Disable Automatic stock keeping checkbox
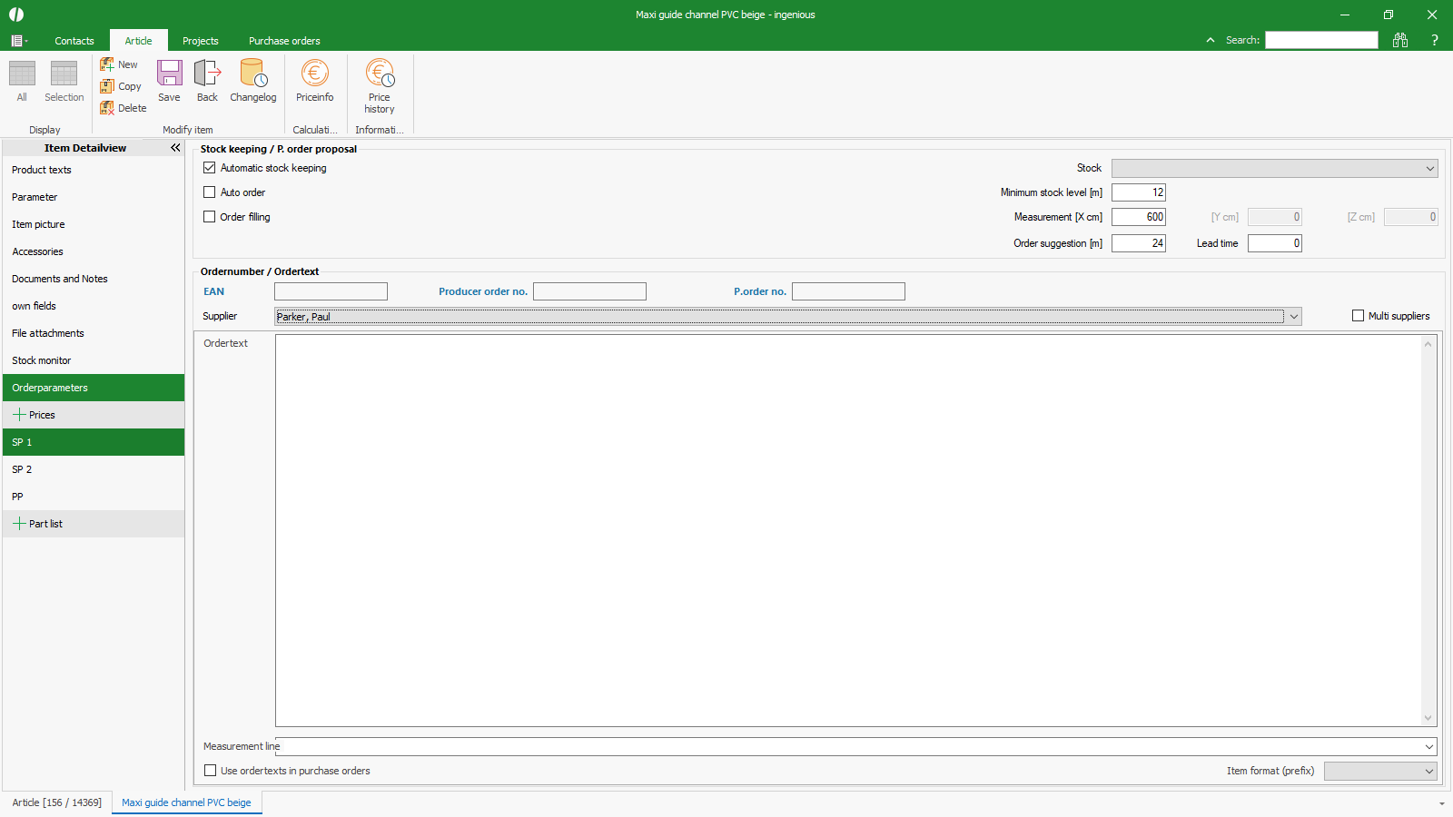Screen dimensions: 1453x817 [210, 168]
